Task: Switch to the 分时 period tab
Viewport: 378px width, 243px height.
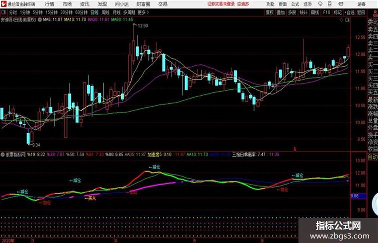Action: pyautogui.click(x=13, y=12)
